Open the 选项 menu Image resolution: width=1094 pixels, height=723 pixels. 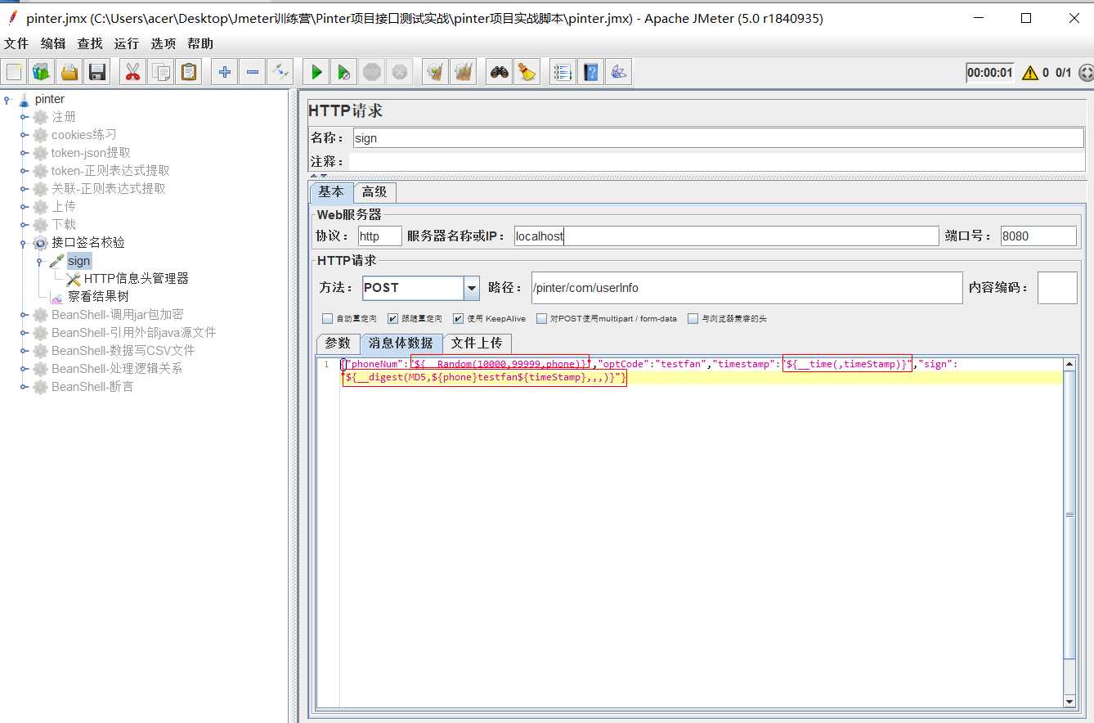(164, 43)
